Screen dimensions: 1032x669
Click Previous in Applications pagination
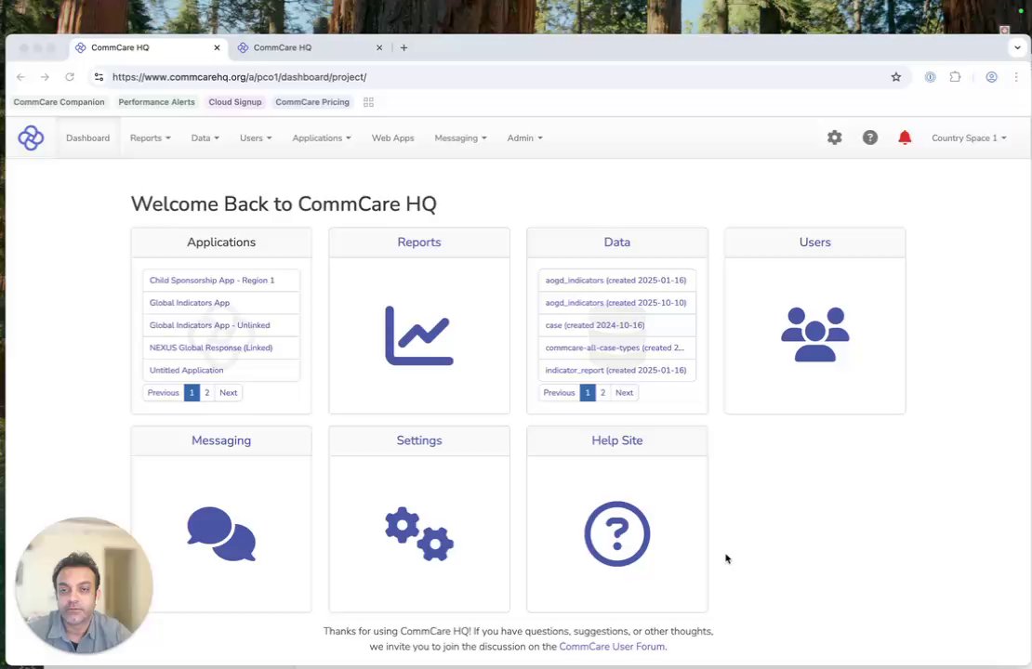pos(164,393)
